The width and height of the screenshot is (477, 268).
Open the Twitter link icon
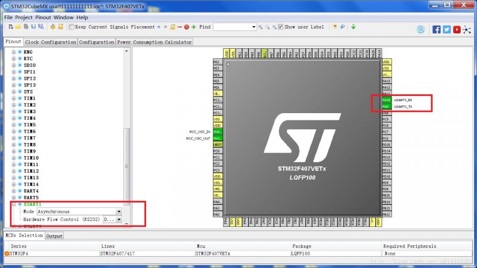447,29
